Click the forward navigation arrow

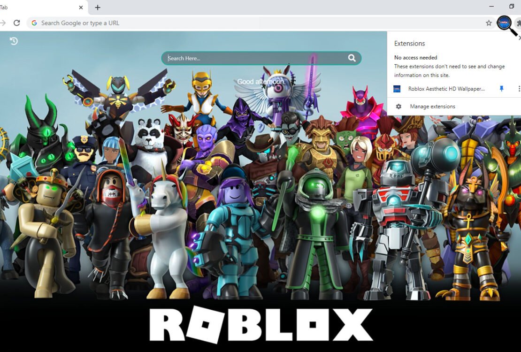tap(3, 23)
